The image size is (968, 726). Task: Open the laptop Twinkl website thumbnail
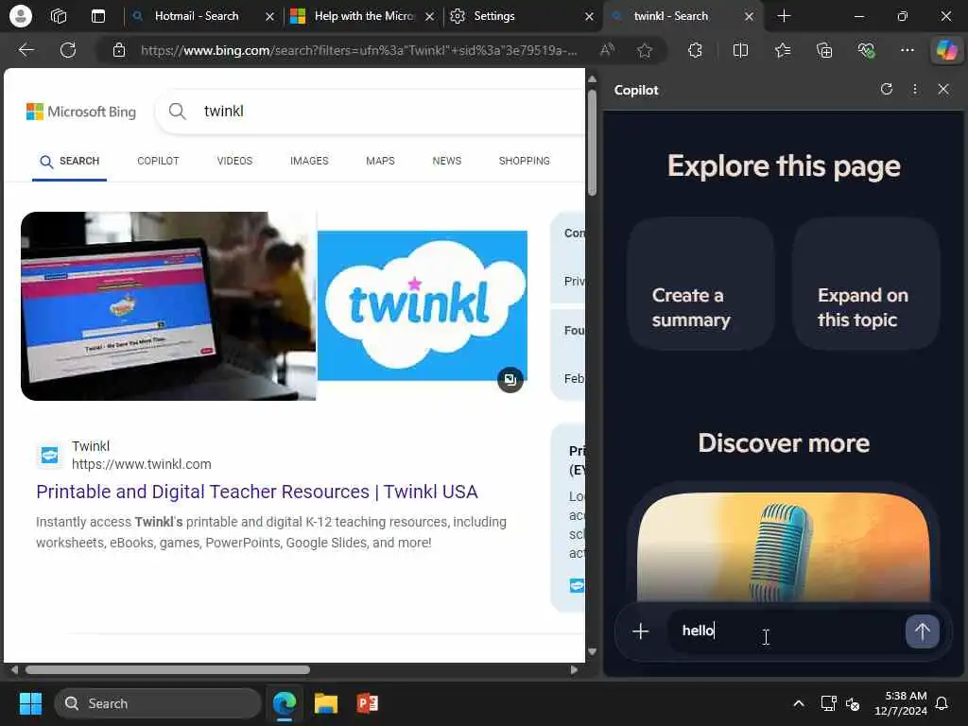point(168,306)
